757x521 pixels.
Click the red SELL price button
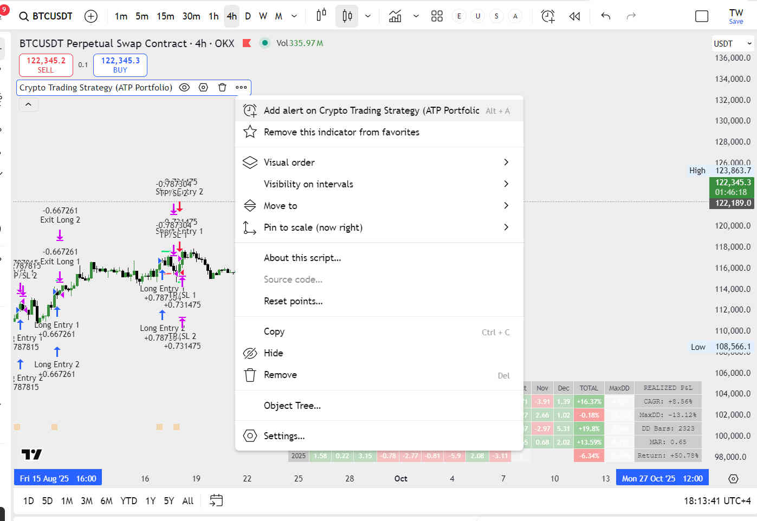pyautogui.click(x=46, y=65)
